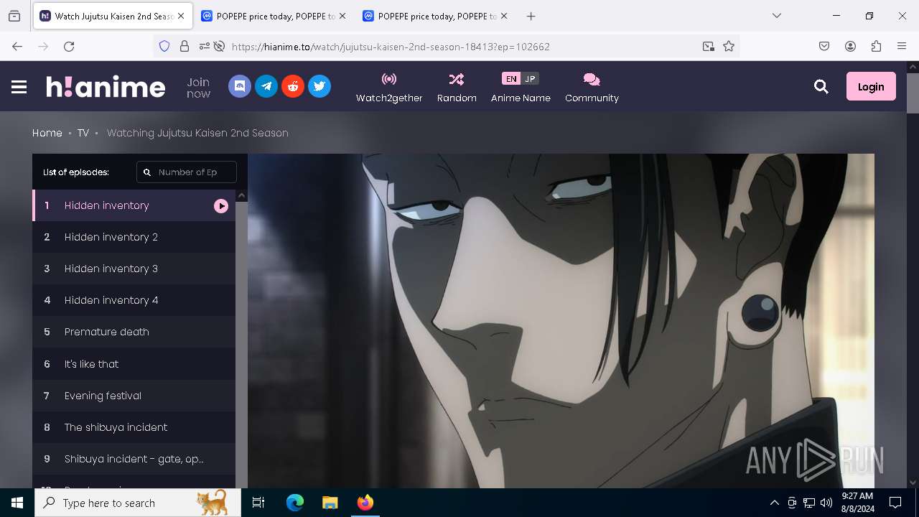Select episode 9 Shibuya incident - gate
Image resolution: width=919 pixels, height=517 pixels.
click(x=134, y=459)
